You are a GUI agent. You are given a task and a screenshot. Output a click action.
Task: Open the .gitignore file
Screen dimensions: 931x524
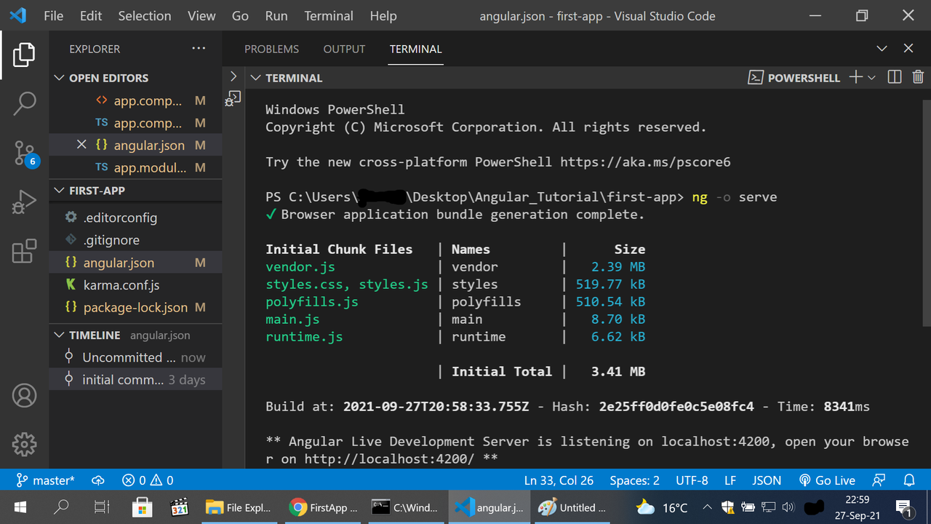[136, 240]
